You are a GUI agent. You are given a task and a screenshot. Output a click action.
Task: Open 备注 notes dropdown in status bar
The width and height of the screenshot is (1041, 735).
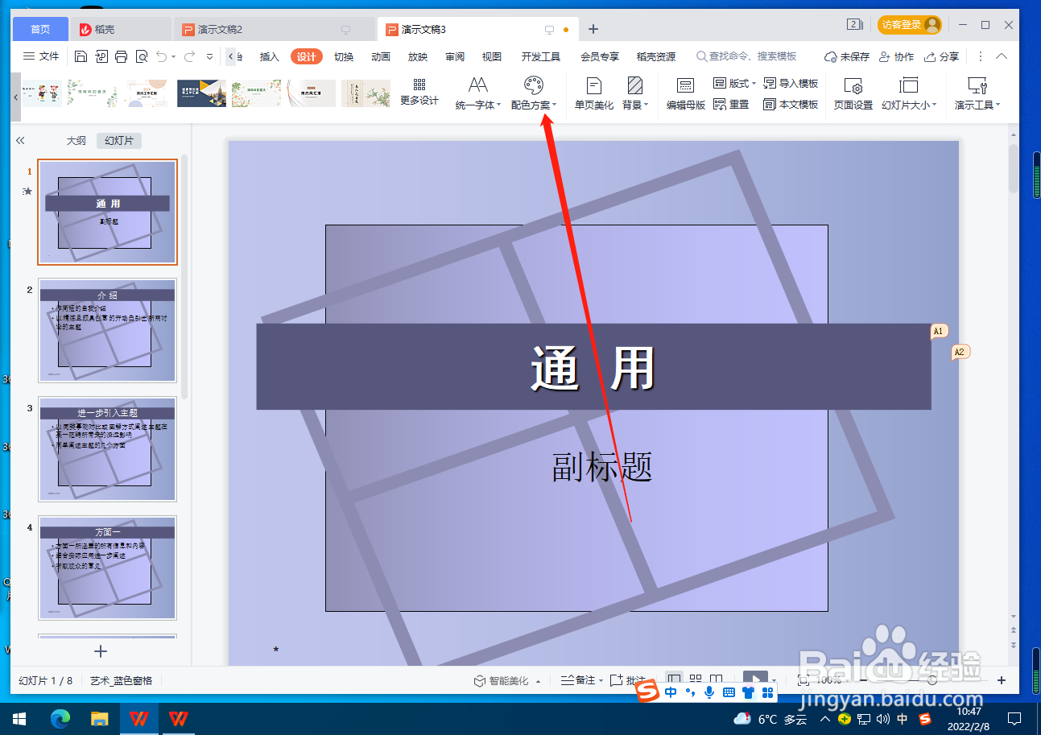[581, 680]
